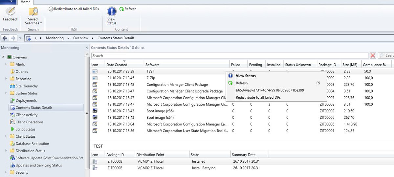Open the application menu dropdown
The width and height of the screenshot is (394, 177).
[8, 2]
